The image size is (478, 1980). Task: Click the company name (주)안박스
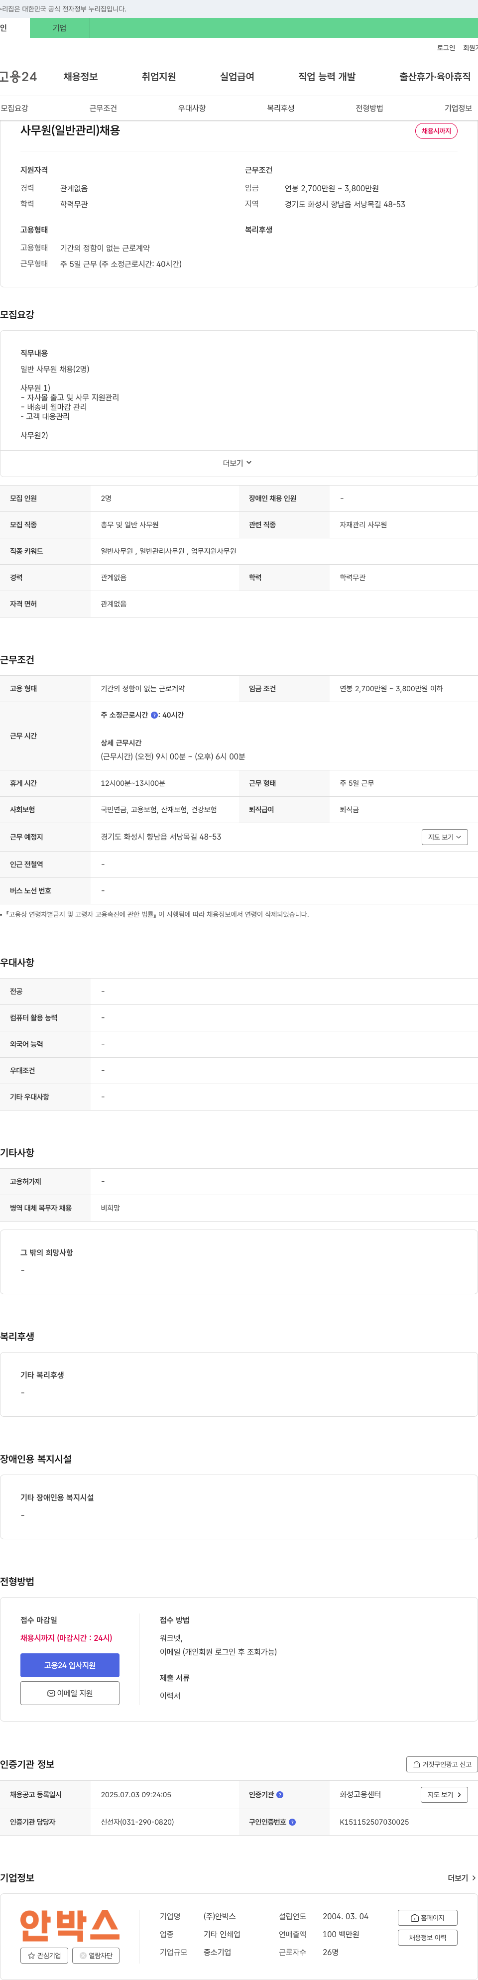[220, 1916]
